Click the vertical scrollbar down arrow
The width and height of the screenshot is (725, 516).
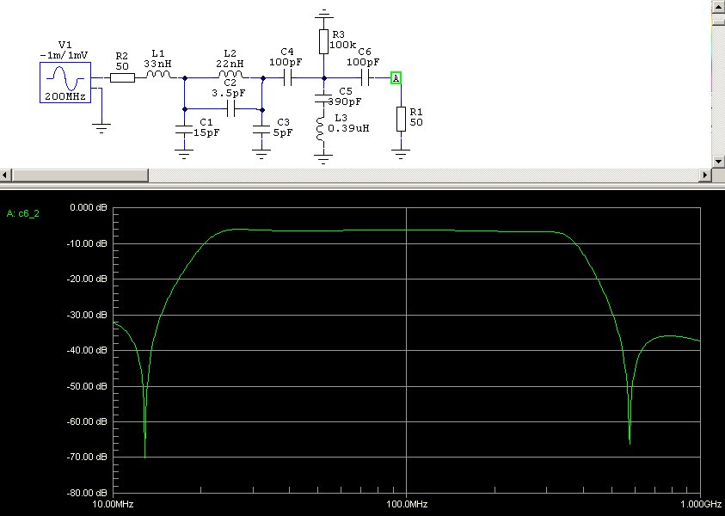(718, 162)
